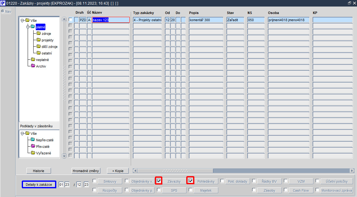The height and width of the screenshot is (197, 357).
Task: Click the Název field containing nazev 123
Action: [111, 20]
